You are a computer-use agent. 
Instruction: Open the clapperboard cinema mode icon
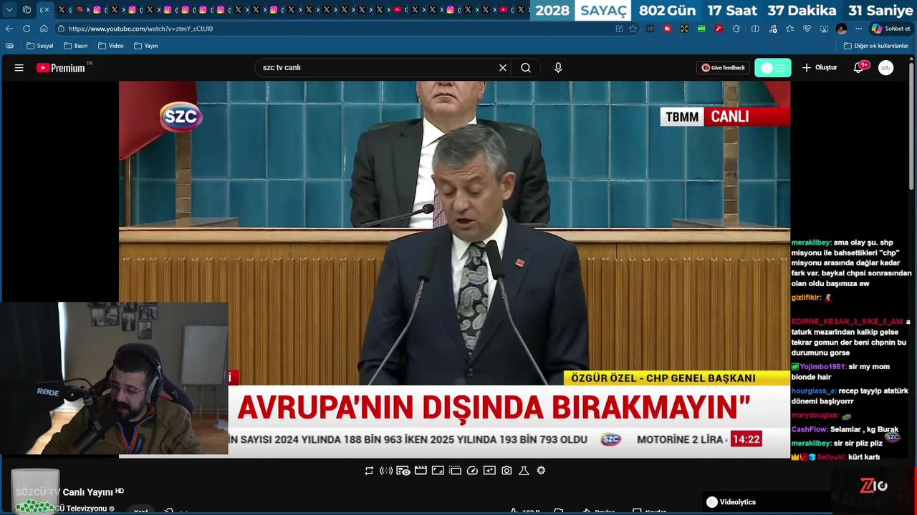421,471
